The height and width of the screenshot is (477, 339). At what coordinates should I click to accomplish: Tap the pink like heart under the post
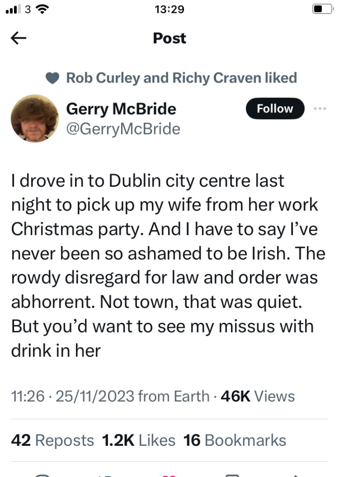tap(169, 474)
